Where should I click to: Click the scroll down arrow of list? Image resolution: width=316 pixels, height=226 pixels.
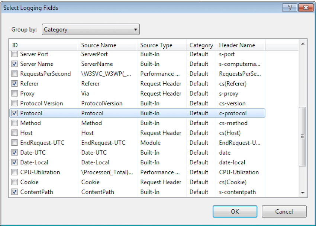click(x=303, y=193)
